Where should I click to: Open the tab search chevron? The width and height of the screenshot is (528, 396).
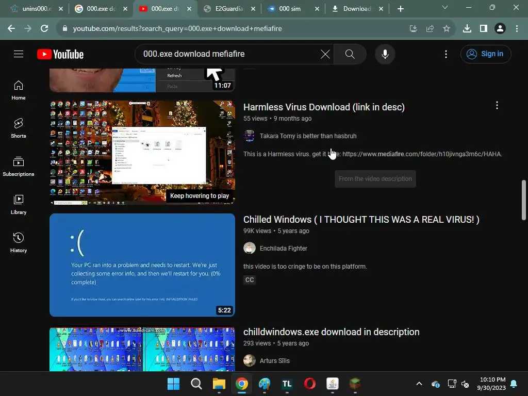coord(445,7)
